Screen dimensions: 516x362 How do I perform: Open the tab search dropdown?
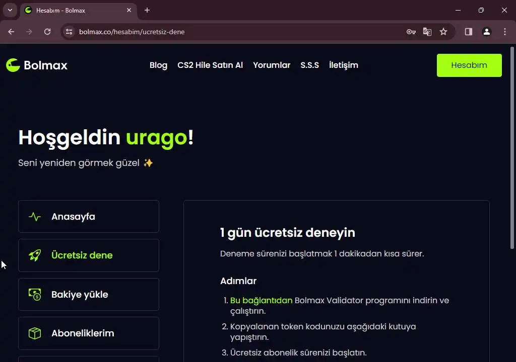[x=10, y=10]
